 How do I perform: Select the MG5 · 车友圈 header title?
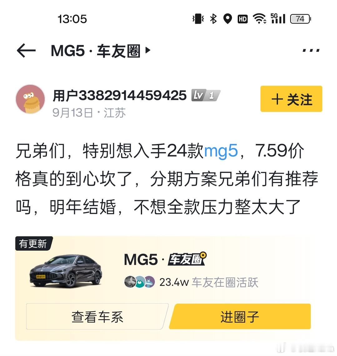pos(96,51)
